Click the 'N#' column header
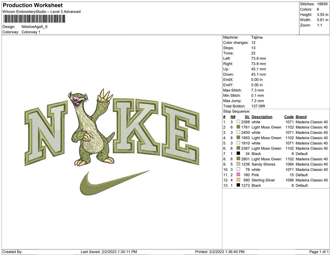Image resolution: width=331 pixels, height=255 pixels. (x=233, y=116)
